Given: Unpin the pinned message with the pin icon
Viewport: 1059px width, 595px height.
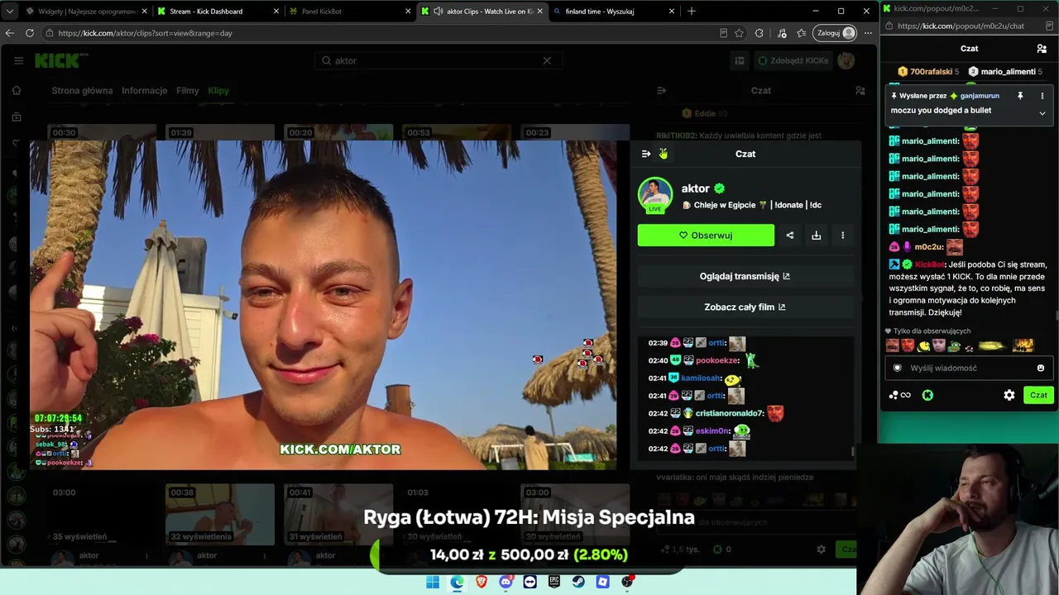Looking at the screenshot, I should pos(1020,96).
